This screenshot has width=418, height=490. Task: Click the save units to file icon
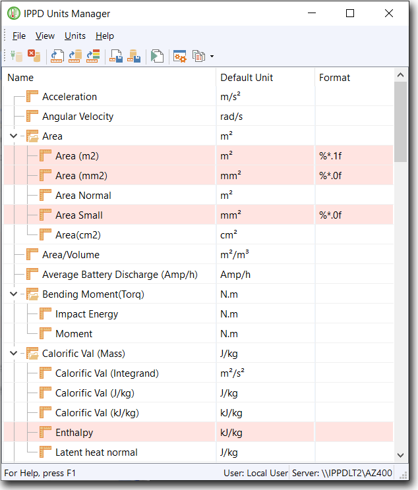click(117, 57)
